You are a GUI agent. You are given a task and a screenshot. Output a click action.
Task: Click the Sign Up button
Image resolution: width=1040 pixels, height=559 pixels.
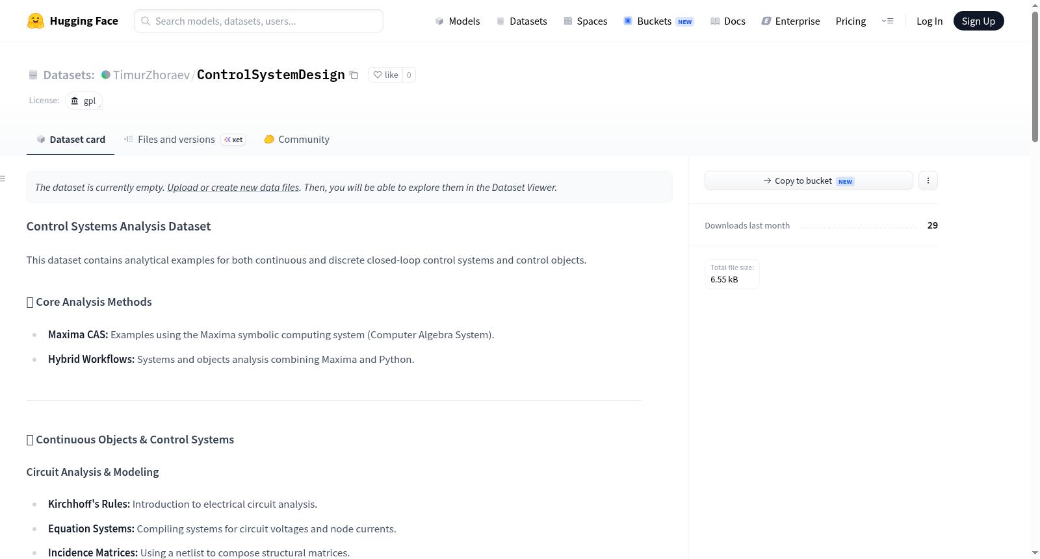click(979, 21)
